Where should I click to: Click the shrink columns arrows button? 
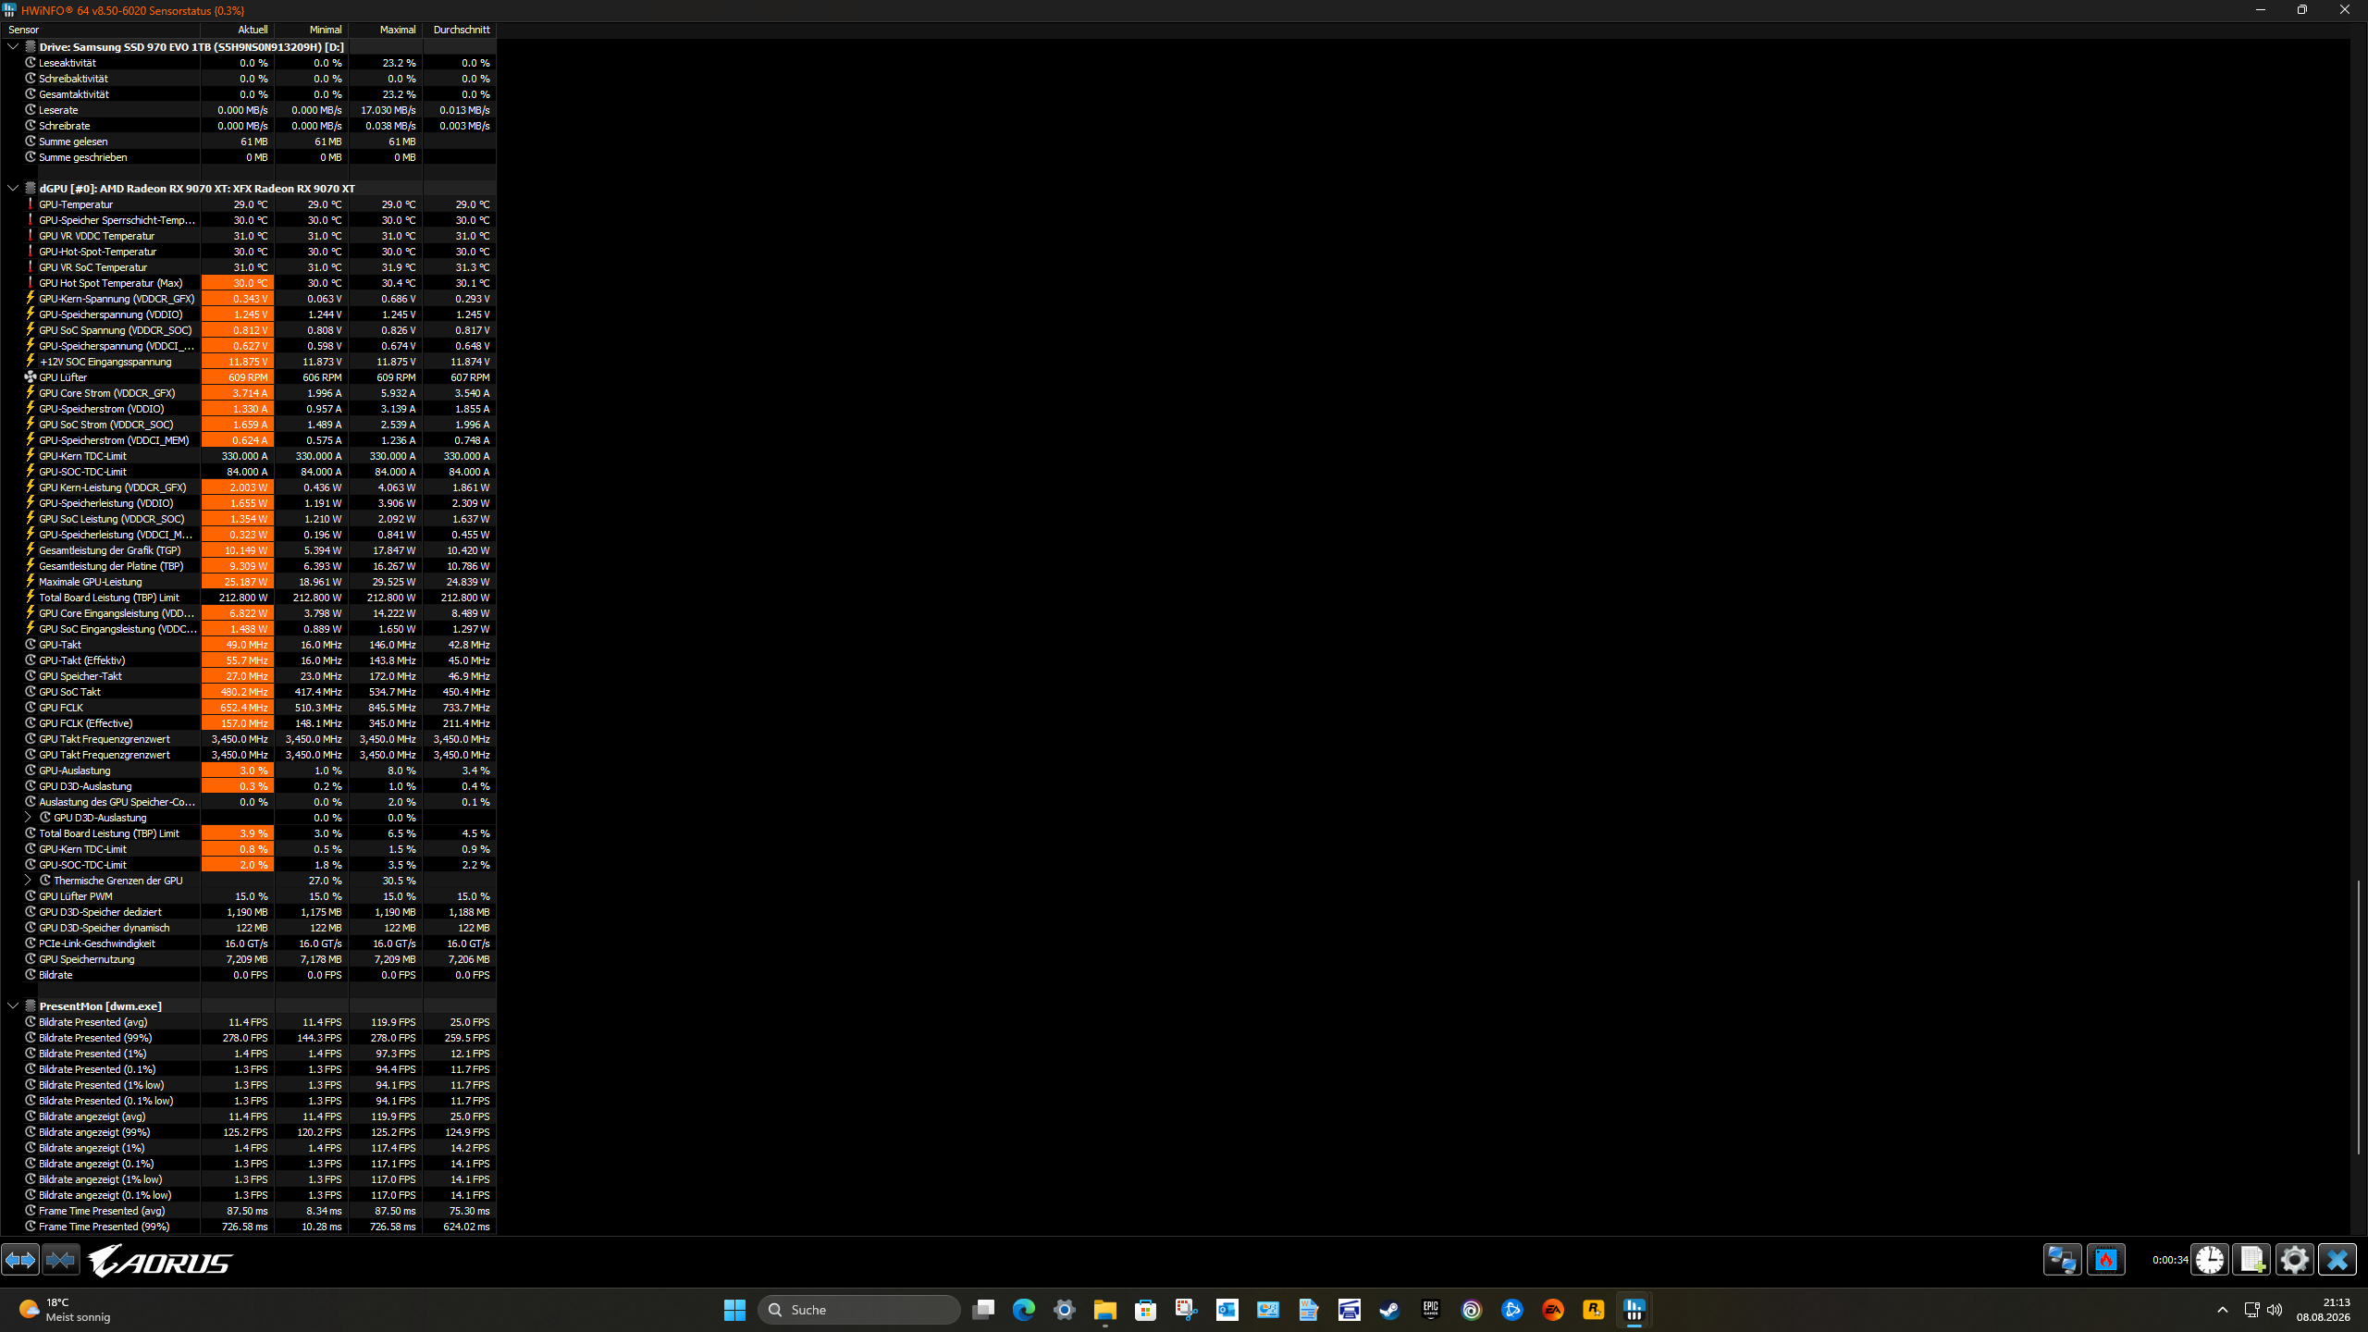click(61, 1260)
